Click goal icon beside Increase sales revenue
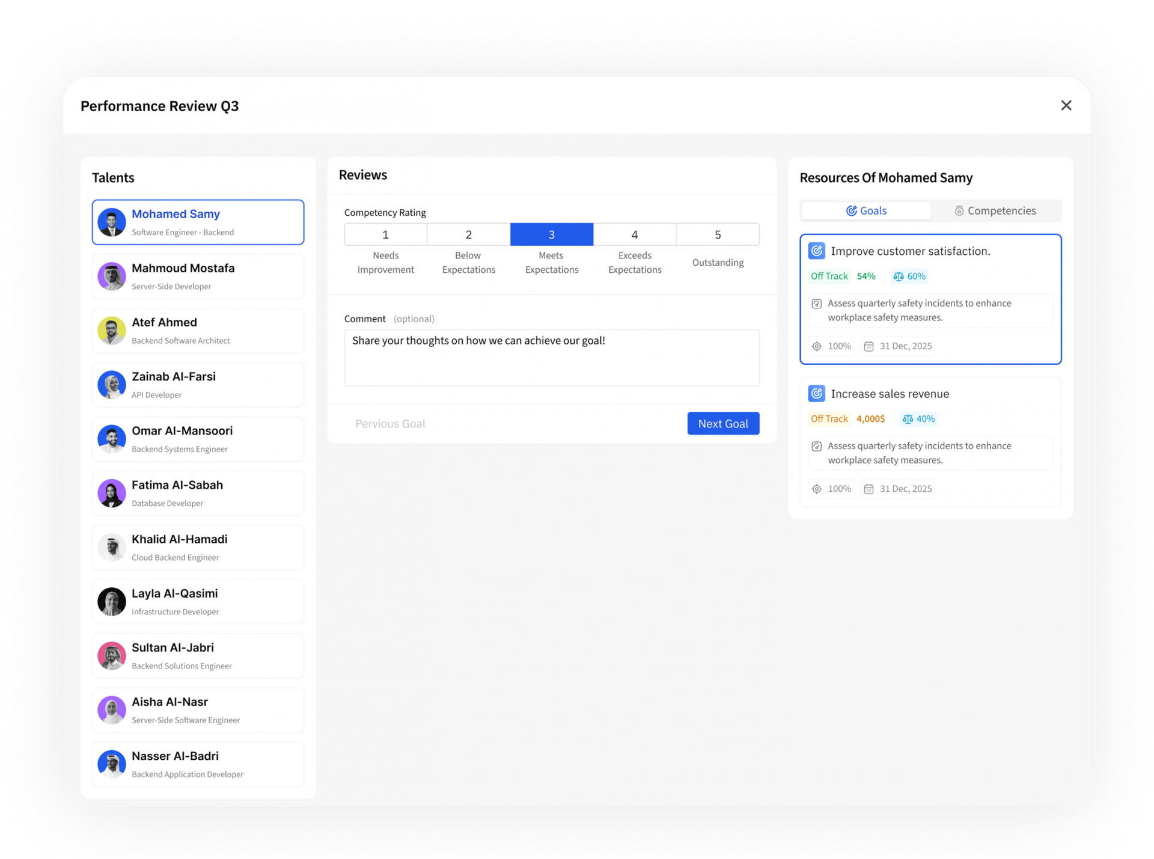 pos(816,394)
